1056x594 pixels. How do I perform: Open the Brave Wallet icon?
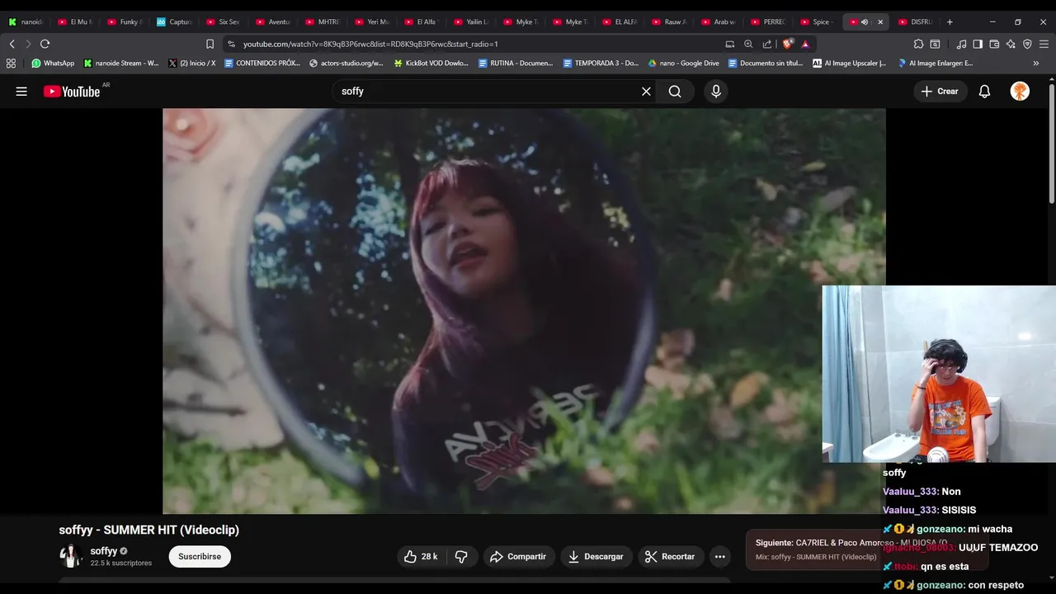tap(994, 44)
